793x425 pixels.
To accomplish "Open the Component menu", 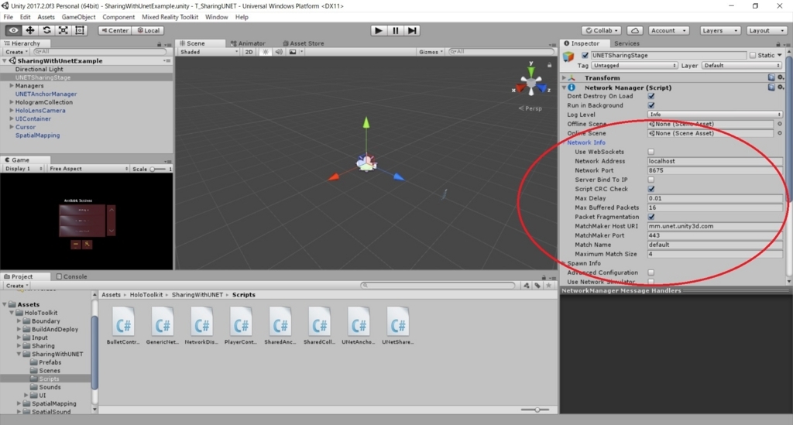I will [118, 17].
